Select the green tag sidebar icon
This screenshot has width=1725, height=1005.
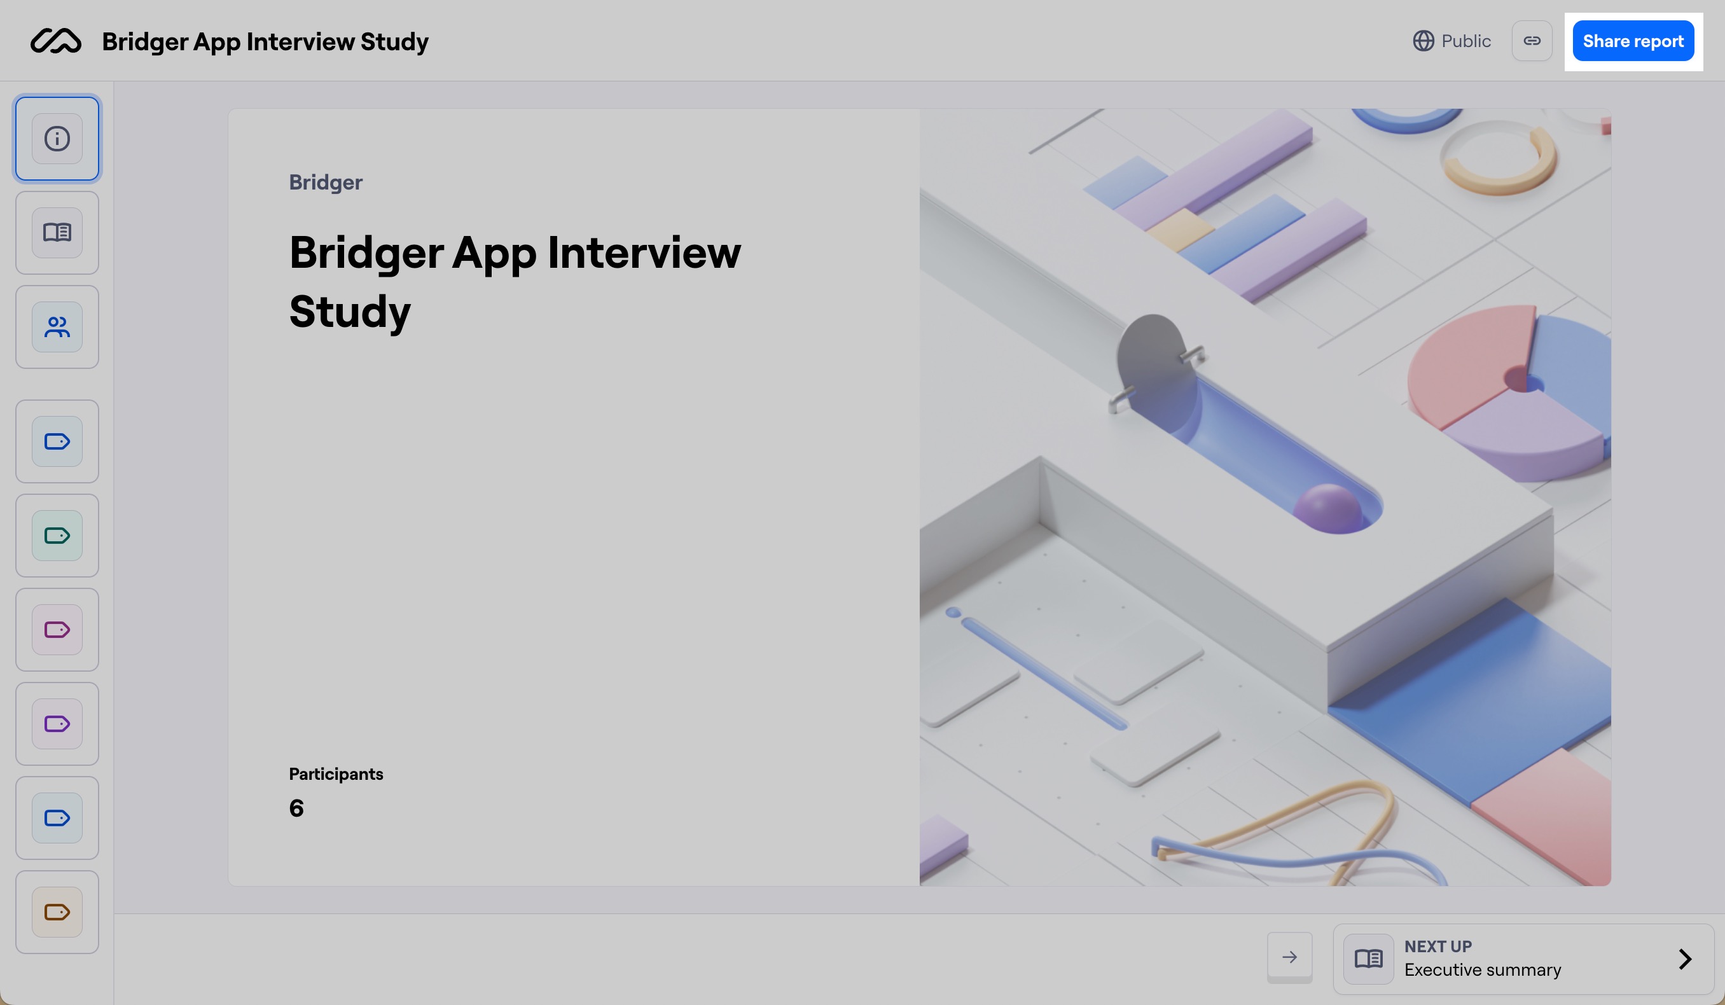(57, 536)
